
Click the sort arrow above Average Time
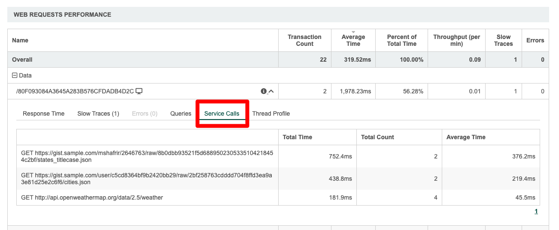(x=353, y=32)
